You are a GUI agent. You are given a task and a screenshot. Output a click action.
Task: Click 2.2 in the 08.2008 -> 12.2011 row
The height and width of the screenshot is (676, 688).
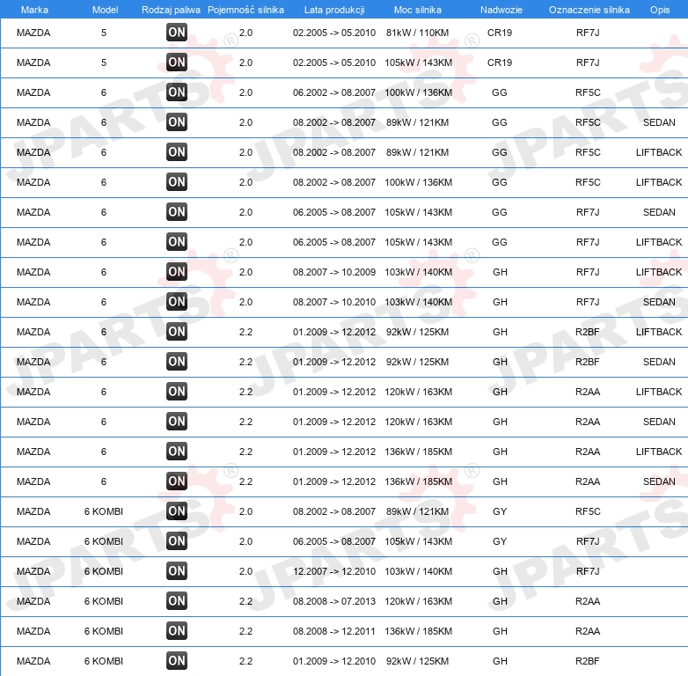[x=245, y=631]
